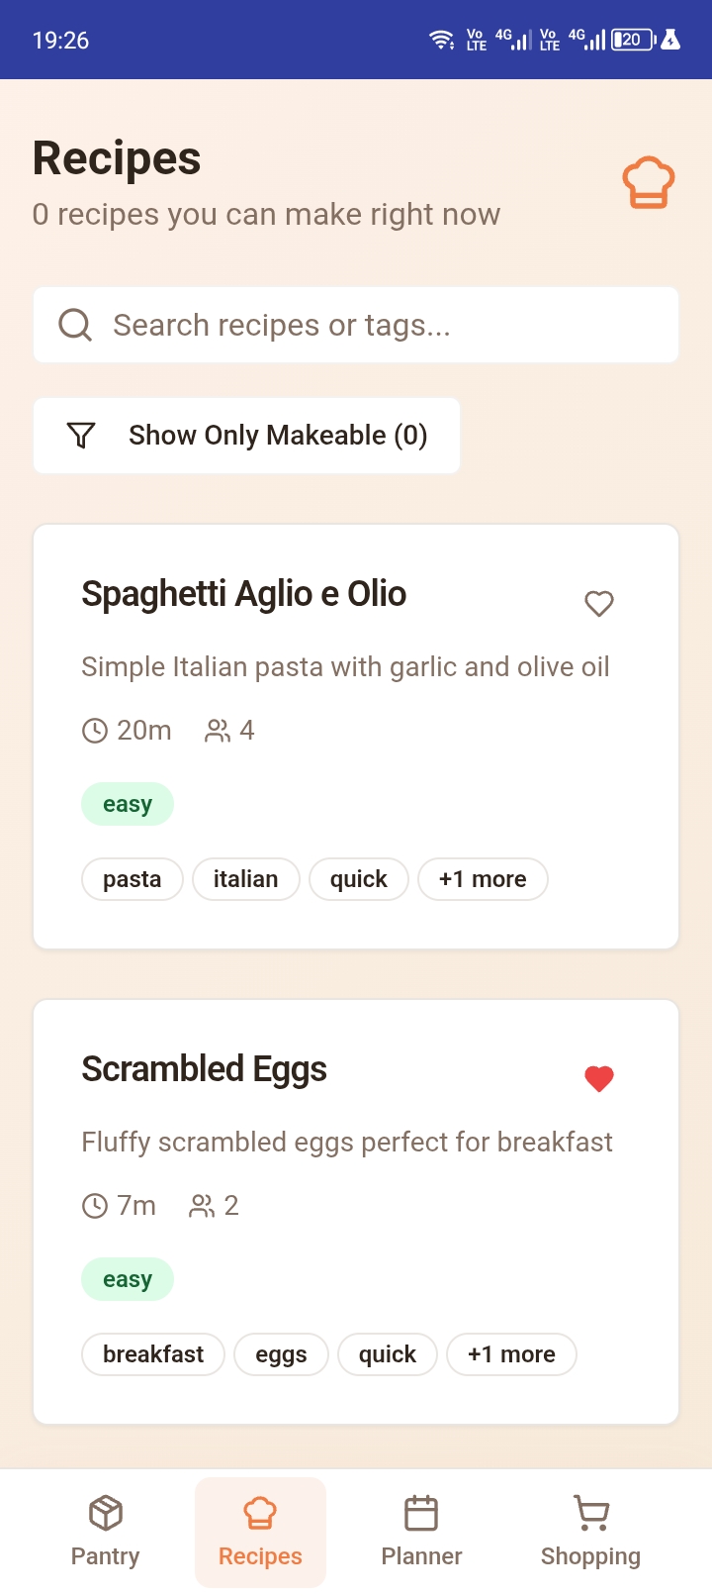
Task: Go to the Shopping tab
Action: pyautogui.click(x=590, y=1532)
